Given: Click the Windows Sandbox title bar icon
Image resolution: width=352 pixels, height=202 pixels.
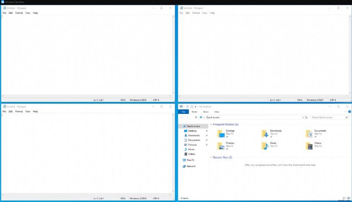Looking at the screenshot, I should (x=3, y=2).
